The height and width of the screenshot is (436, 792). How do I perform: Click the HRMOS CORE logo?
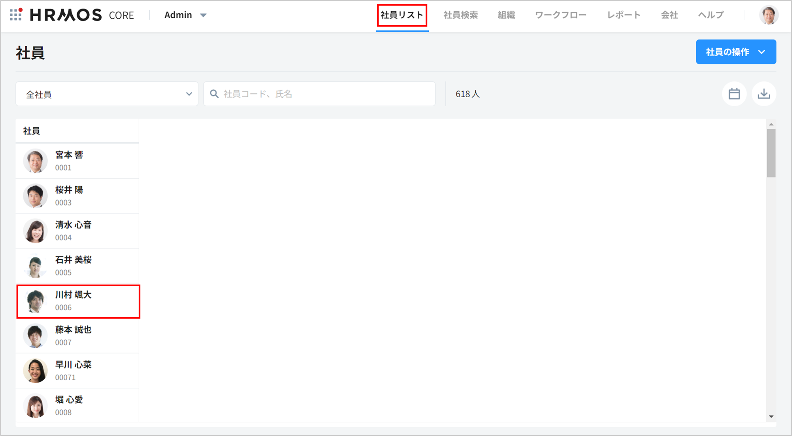tap(82, 15)
